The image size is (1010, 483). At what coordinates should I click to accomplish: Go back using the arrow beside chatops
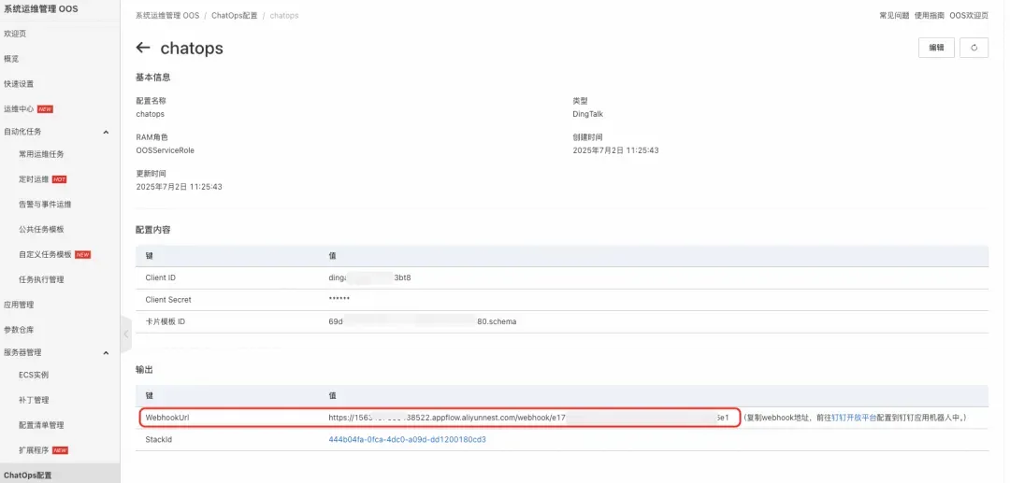tap(143, 48)
